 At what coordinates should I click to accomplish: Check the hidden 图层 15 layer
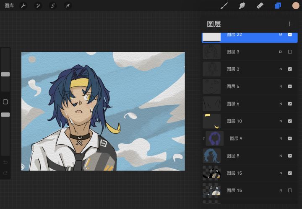point(290,190)
